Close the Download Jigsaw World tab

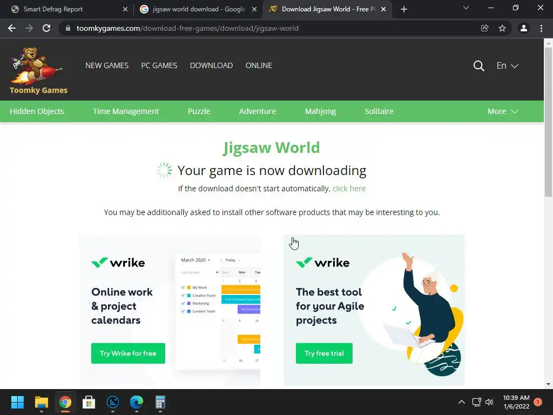coord(383,9)
